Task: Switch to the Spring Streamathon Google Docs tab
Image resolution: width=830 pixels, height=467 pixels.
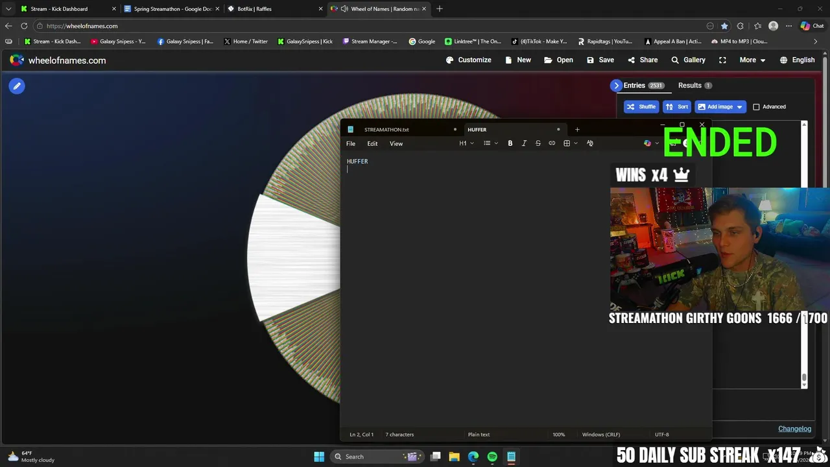Action: pos(172,9)
